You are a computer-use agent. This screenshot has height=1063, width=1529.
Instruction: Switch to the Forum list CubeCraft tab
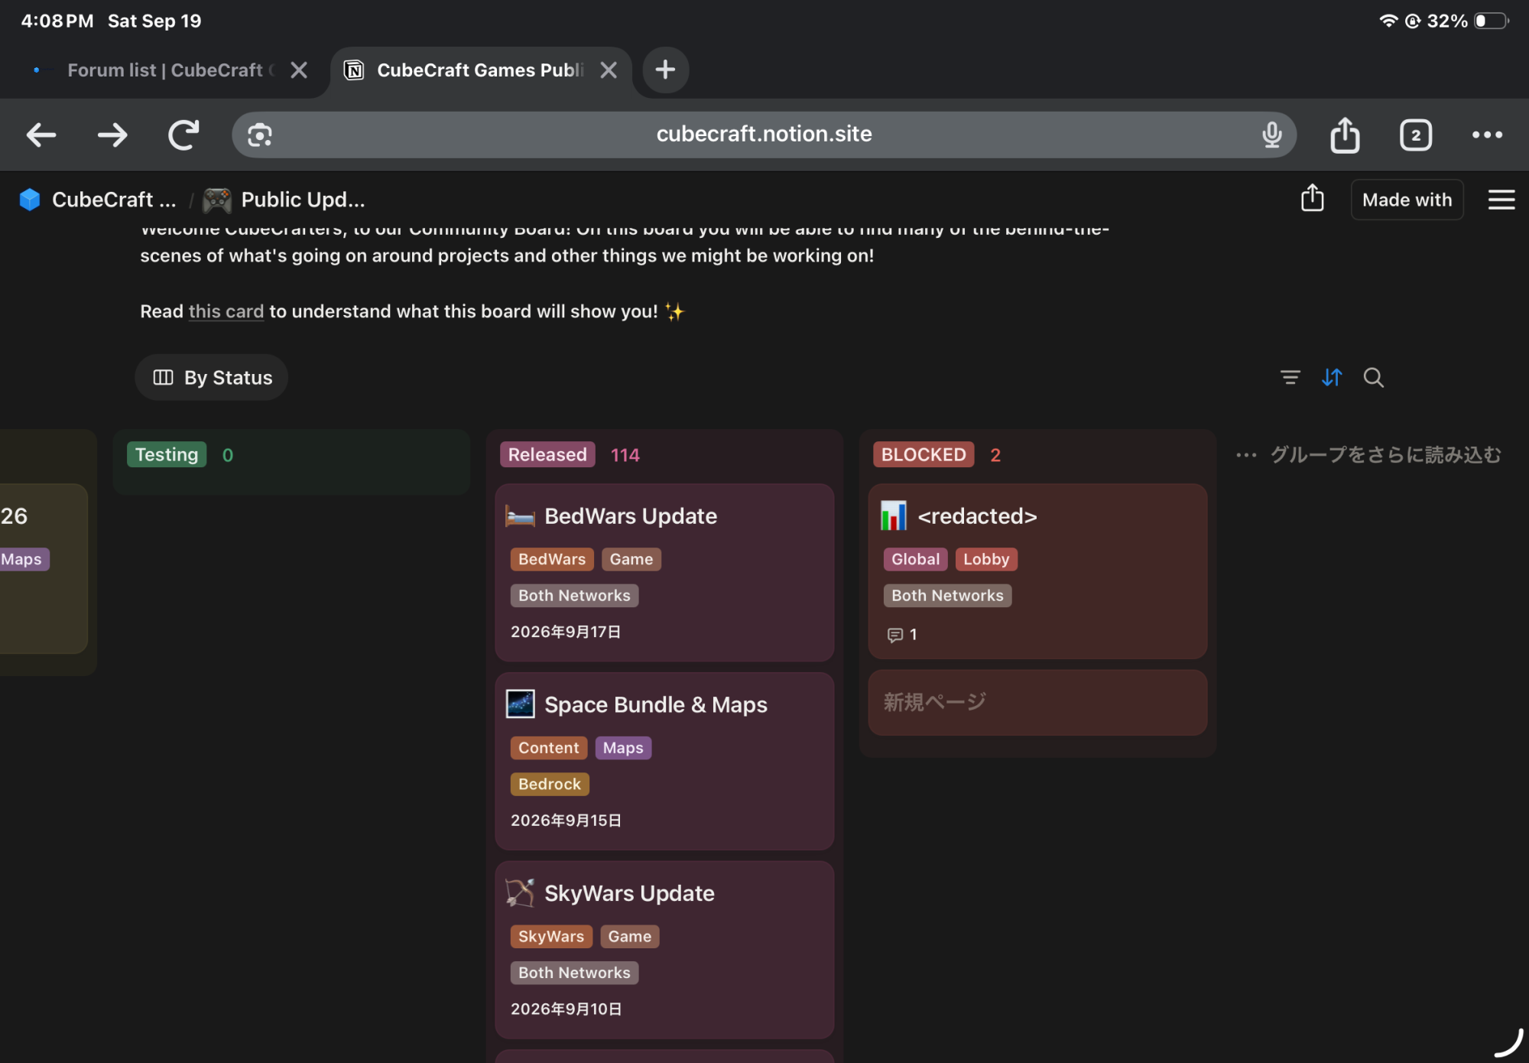click(x=164, y=70)
